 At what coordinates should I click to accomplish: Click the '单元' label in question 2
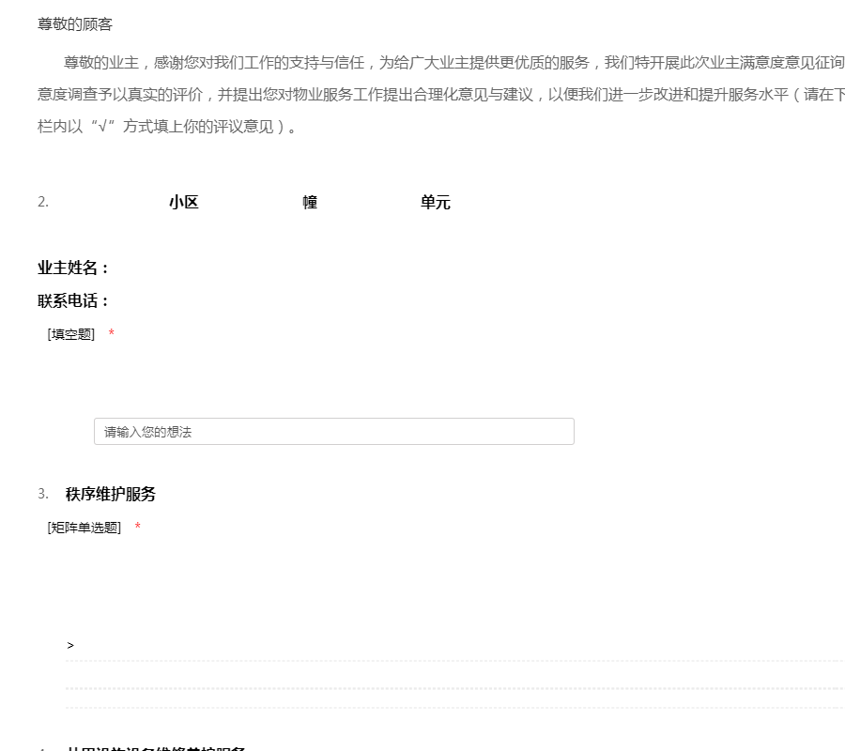(x=436, y=203)
